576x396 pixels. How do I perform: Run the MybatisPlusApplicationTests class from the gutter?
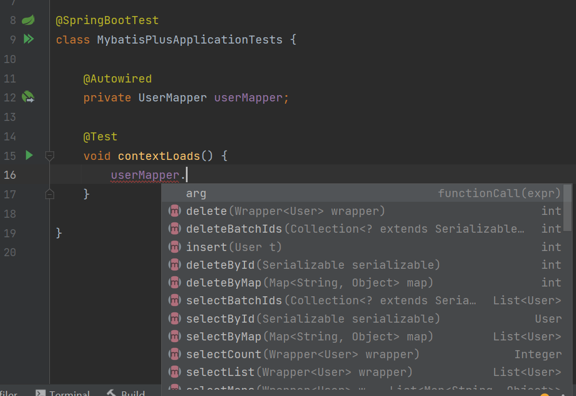pos(29,39)
